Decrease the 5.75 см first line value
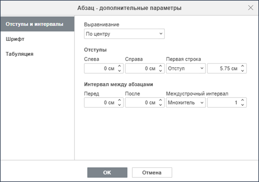Viewport: 259px width, 182px height. (243, 71)
